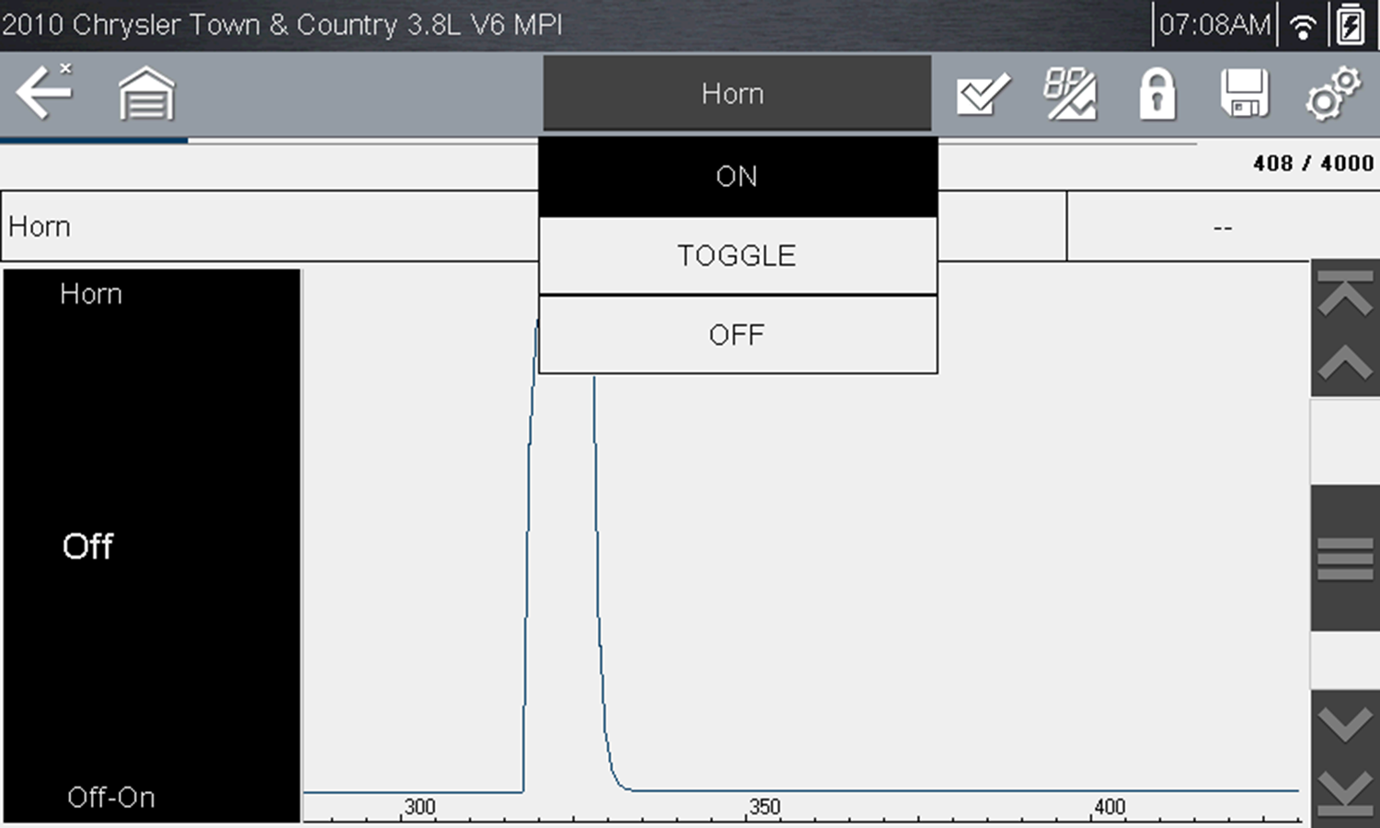Click the back arrow icon

coord(43,93)
